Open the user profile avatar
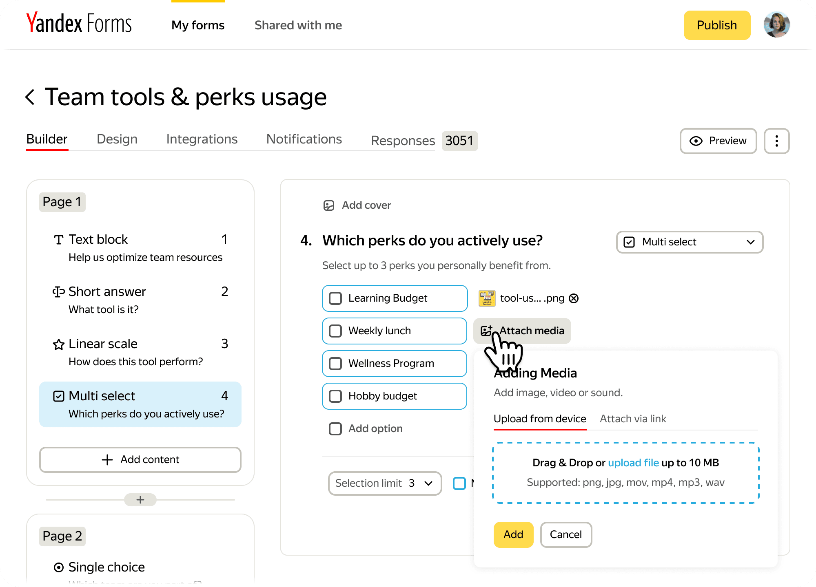Screen dimensions: 816x587 (x=776, y=25)
